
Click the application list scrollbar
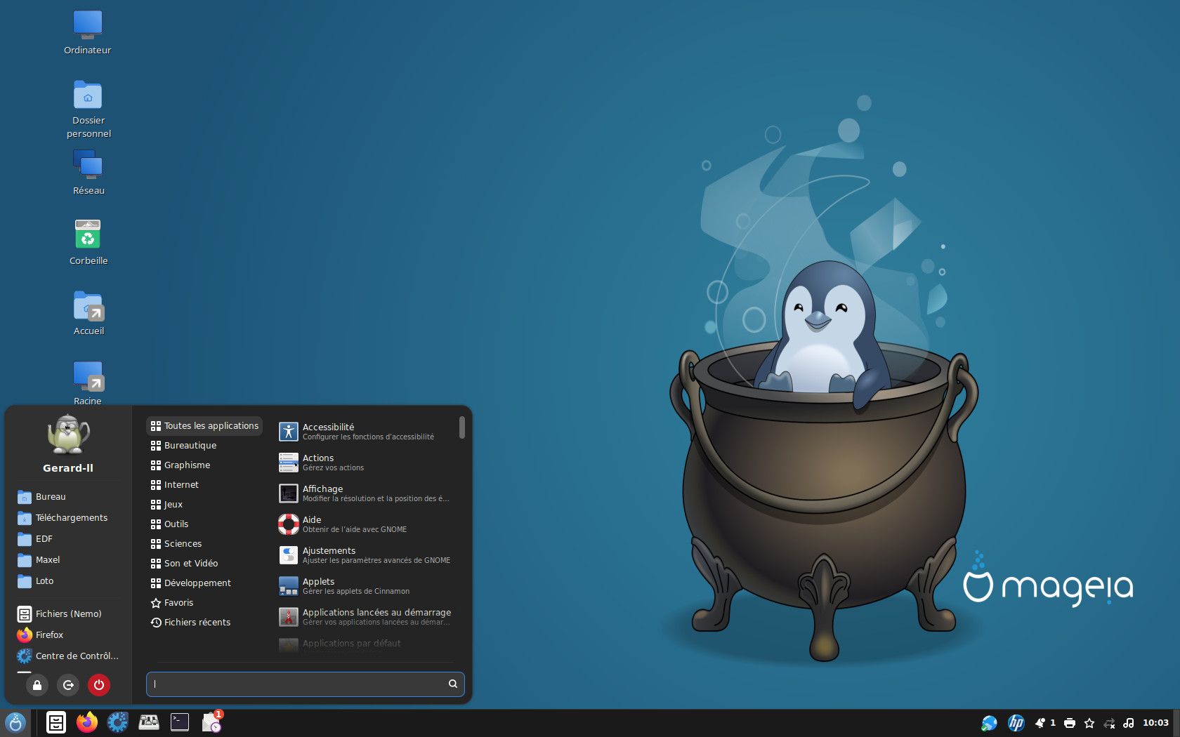point(462,427)
